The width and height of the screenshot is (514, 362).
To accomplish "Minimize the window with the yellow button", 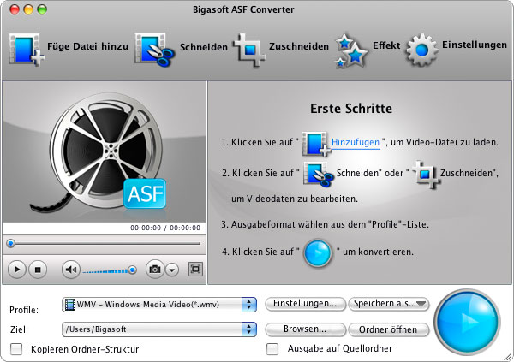I will [x=28, y=9].
